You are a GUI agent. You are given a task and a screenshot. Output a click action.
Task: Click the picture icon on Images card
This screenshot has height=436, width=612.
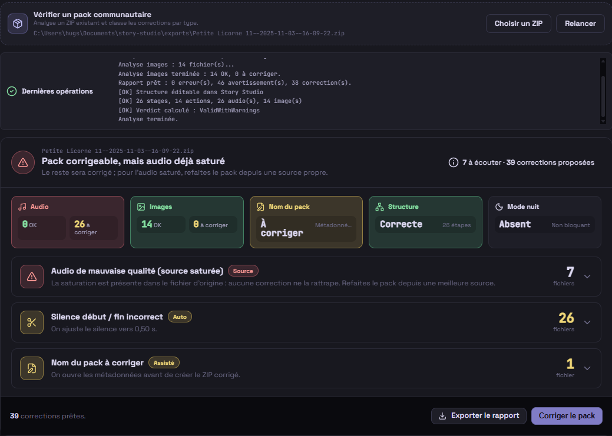(x=141, y=207)
